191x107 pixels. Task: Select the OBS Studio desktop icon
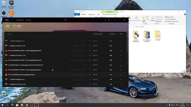4,13
